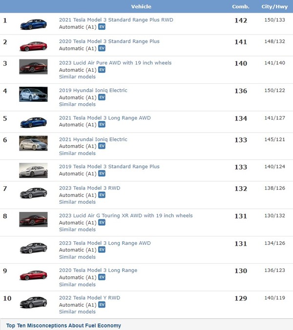
Task: Click EV badge under 2023 Lucid Air Pure AWD
Action: pyautogui.click(x=102, y=70)
